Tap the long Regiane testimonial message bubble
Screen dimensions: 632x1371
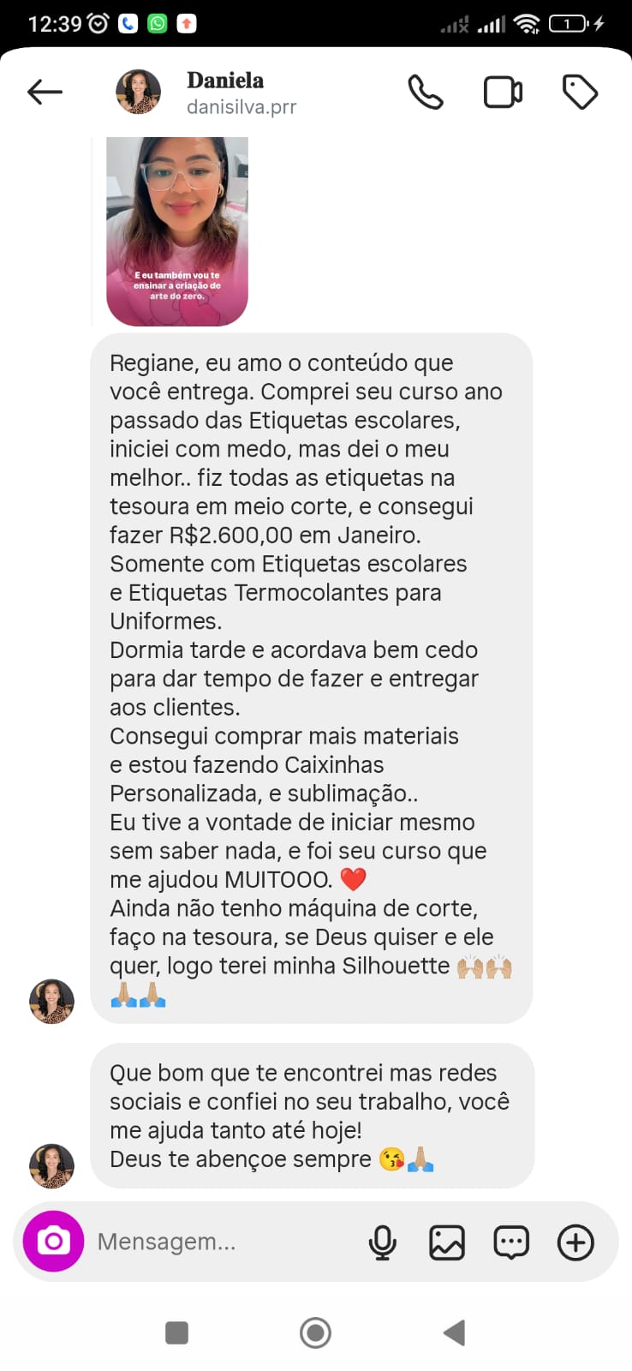pyautogui.click(x=312, y=679)
